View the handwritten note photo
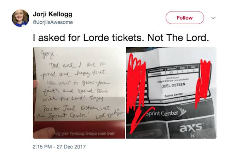Viewport: 230px width, 154px height. click(79, 93)
